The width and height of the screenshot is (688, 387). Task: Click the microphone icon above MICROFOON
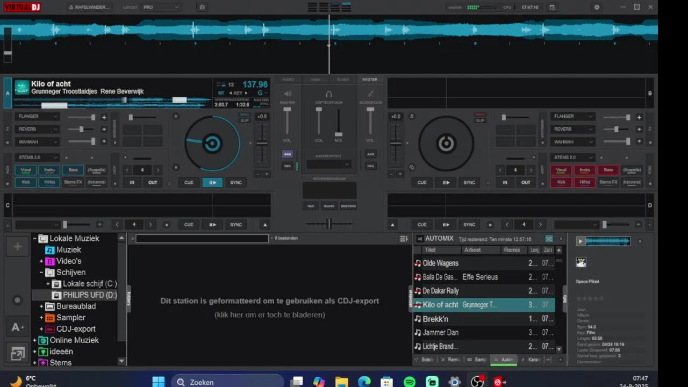370,94
